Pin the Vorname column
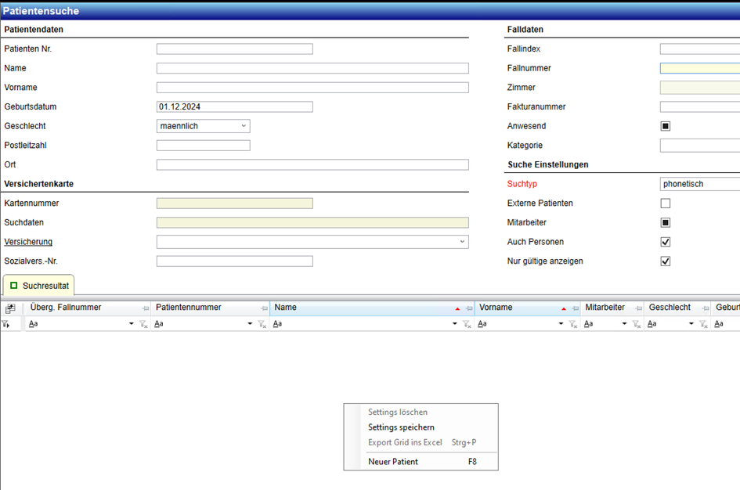The height and width of the screenshot is (490, 740). coord(575,308)
